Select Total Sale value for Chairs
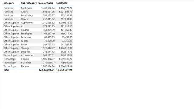This screenshot has width=194, height=109. (65, 12)
